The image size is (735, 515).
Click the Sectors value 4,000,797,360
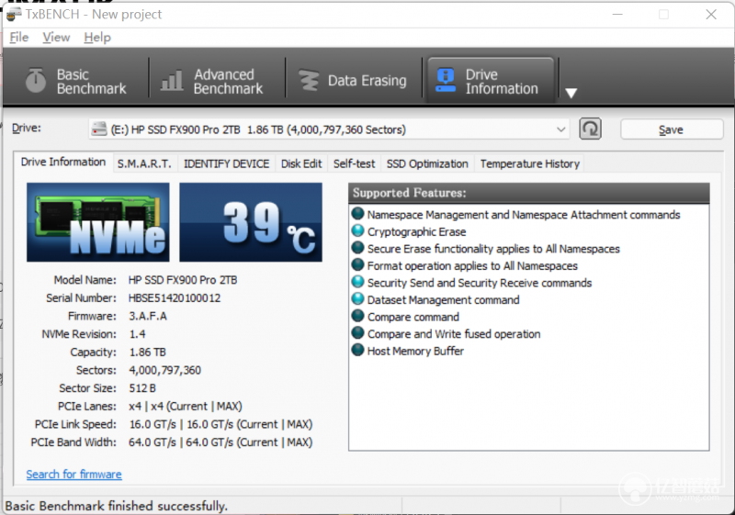[165, 370]
